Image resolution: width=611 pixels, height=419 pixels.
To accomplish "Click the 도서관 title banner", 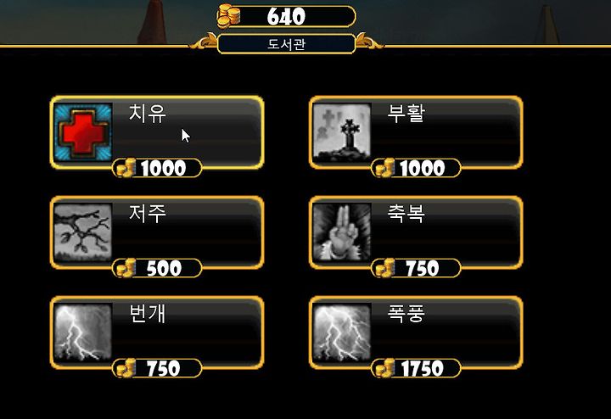I will pyautogui.click(x=287, y=43).
